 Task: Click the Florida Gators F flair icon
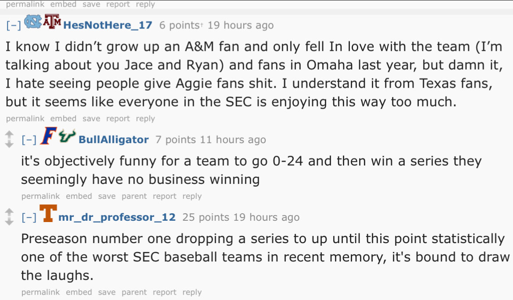(x=48, y=136)
